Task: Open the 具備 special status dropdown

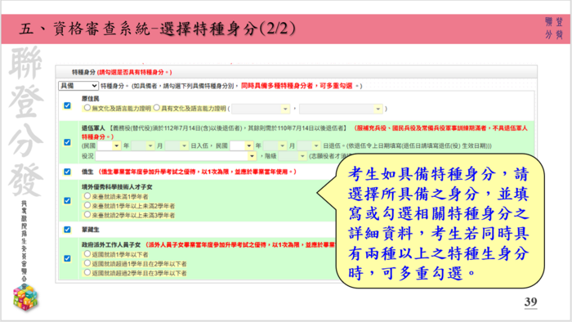Action: pyautogui.click(x=78, y=86)
